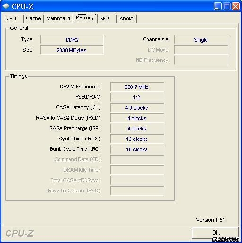
Task: Close the CPU-Z window
Action: click(x=235, y=7)
